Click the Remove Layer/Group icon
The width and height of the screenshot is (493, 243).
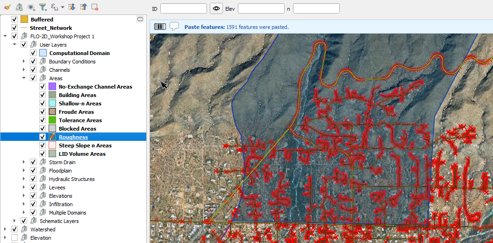click(x=95, y=7)
